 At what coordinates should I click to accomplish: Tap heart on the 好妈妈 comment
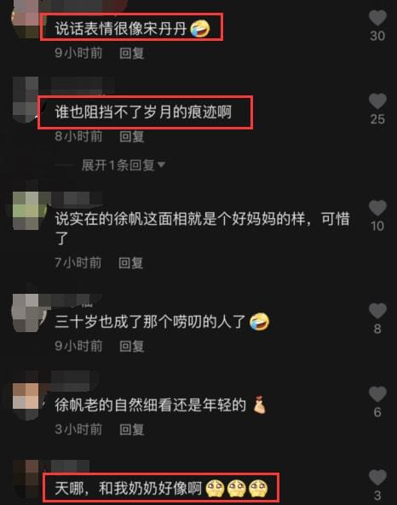pyautogui.click(x=377, y=208)
